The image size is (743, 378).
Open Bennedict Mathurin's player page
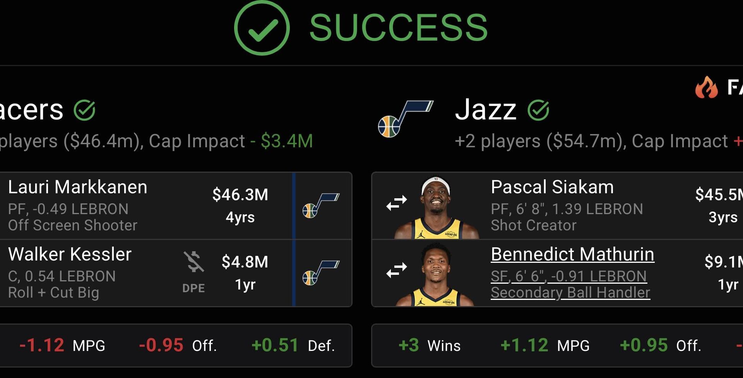[572, 254]
